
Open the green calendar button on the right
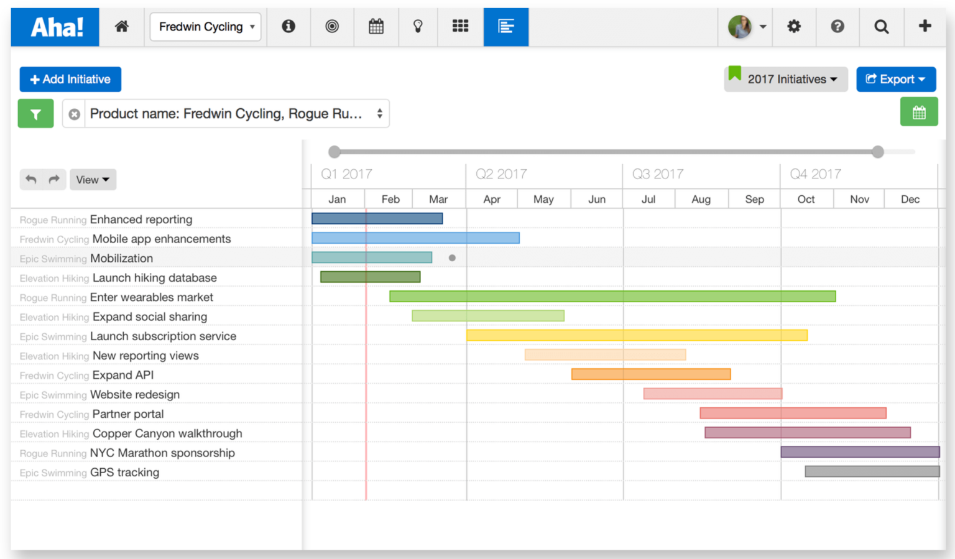[919, 112]
